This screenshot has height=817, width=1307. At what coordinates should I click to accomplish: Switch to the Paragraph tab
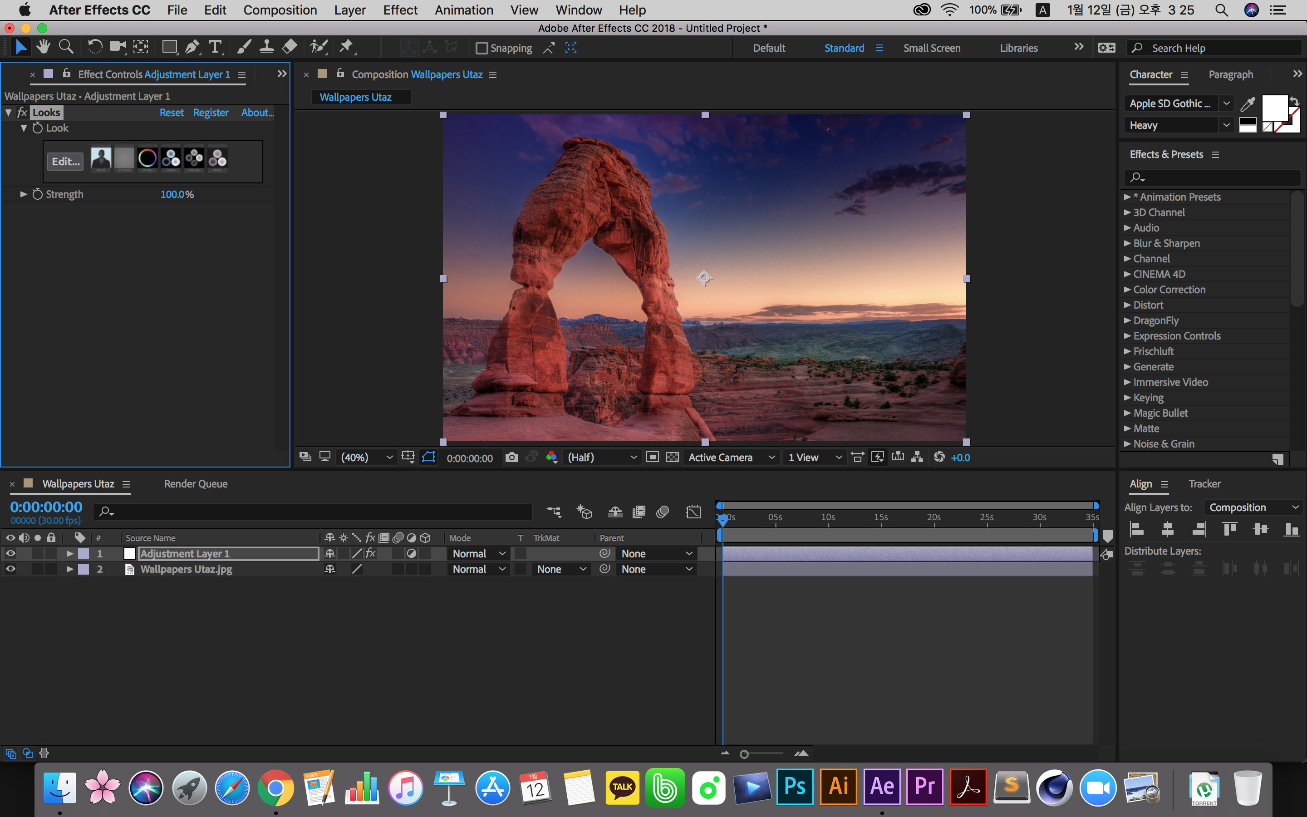[x=1230, y=74]
